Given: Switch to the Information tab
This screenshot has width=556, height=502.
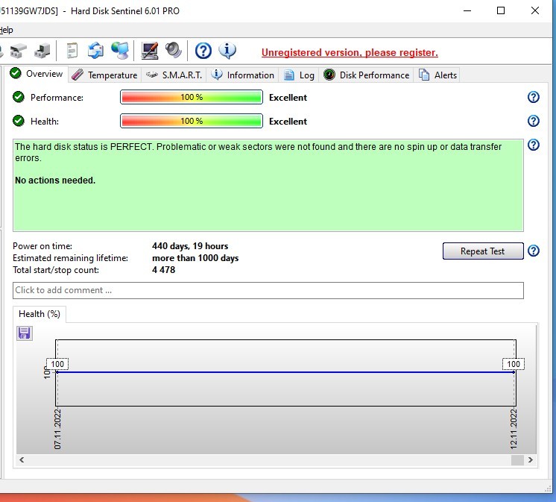Looking at the screenshot, I should pos(243,75).
